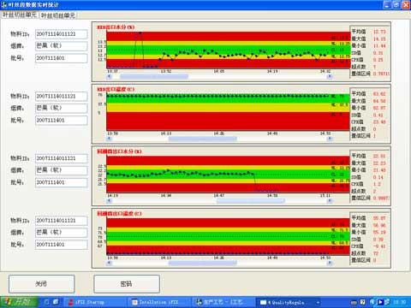
Task: Click the 关闭 button
Action: point(41,284)
